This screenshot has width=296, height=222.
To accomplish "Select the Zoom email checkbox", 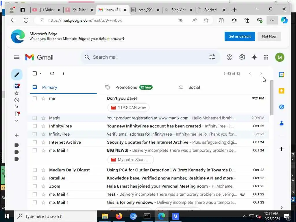I will tap(35, 186).
